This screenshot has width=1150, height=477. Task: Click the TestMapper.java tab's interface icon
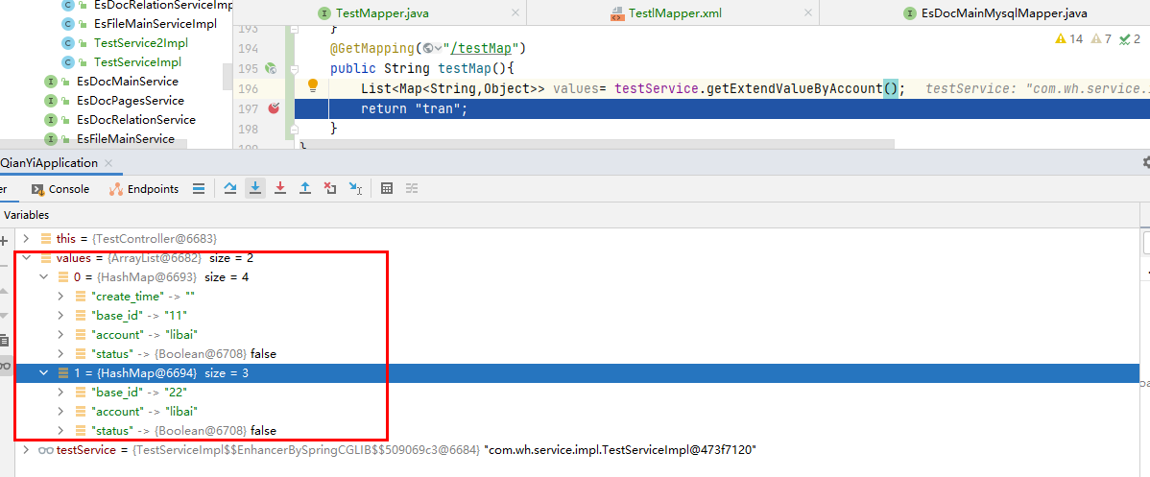324,13
